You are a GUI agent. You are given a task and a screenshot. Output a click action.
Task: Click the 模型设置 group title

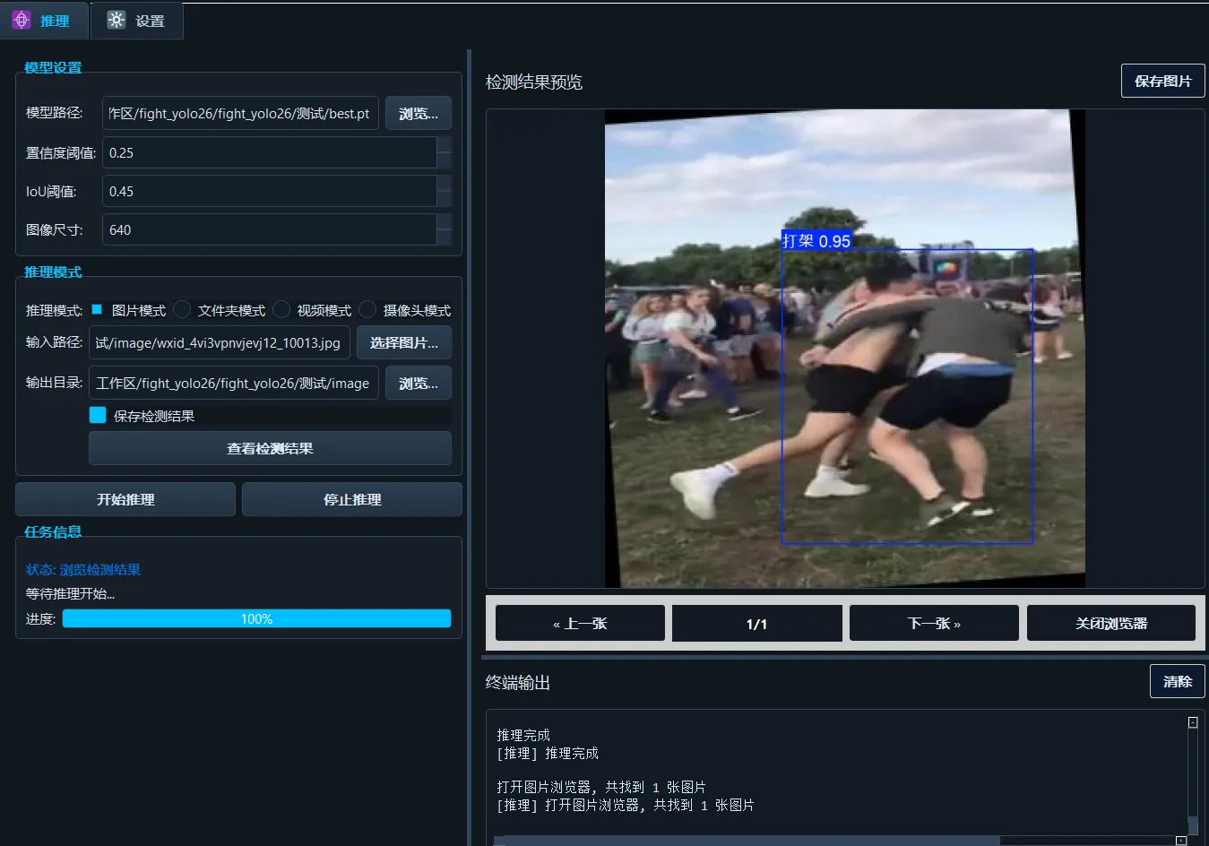[x=53, y=67]
